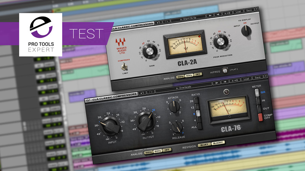
Task: Click A→B button in CLA-2A
Action: [227, 13]
